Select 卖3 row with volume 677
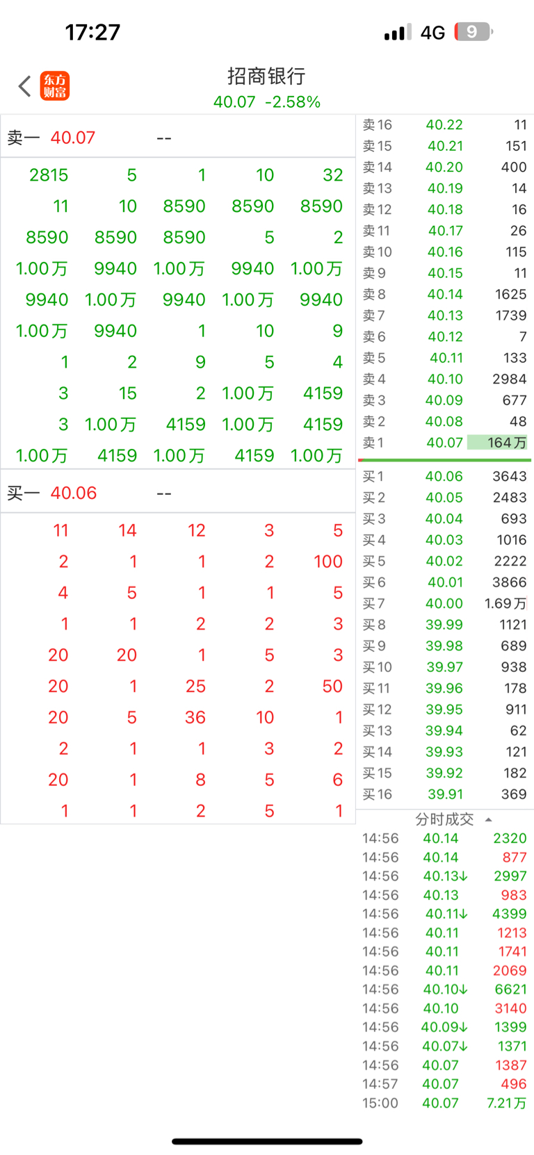The image size is (534, 1155). (445, 400)
